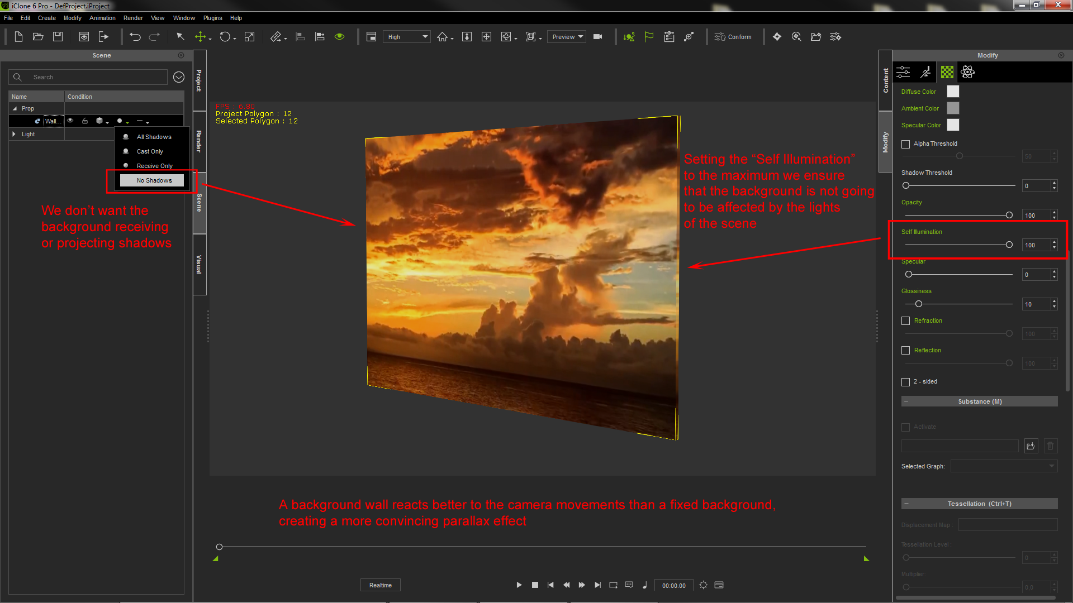Click the undo arrow in the toolbar
This screenshot has height=603, width=1073.
click(135, 37)
